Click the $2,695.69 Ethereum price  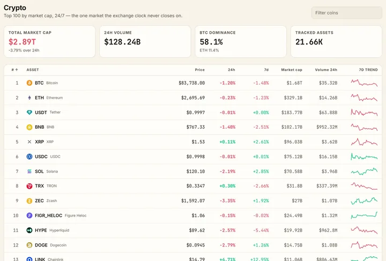pyautogui.click(x=193, y=98)
